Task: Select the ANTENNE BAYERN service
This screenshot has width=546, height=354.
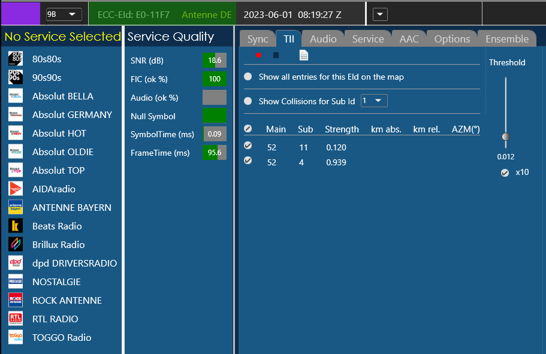Action: (x=71, y=207)
